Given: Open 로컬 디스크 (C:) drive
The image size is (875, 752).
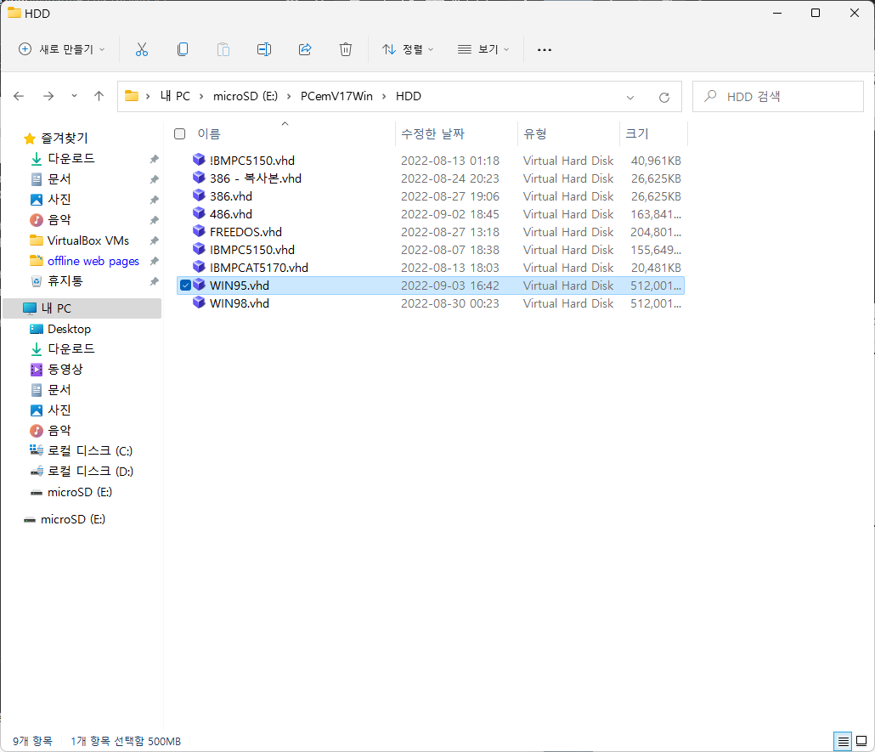Looking at the screenshot, I should click(x=89, y=450).
